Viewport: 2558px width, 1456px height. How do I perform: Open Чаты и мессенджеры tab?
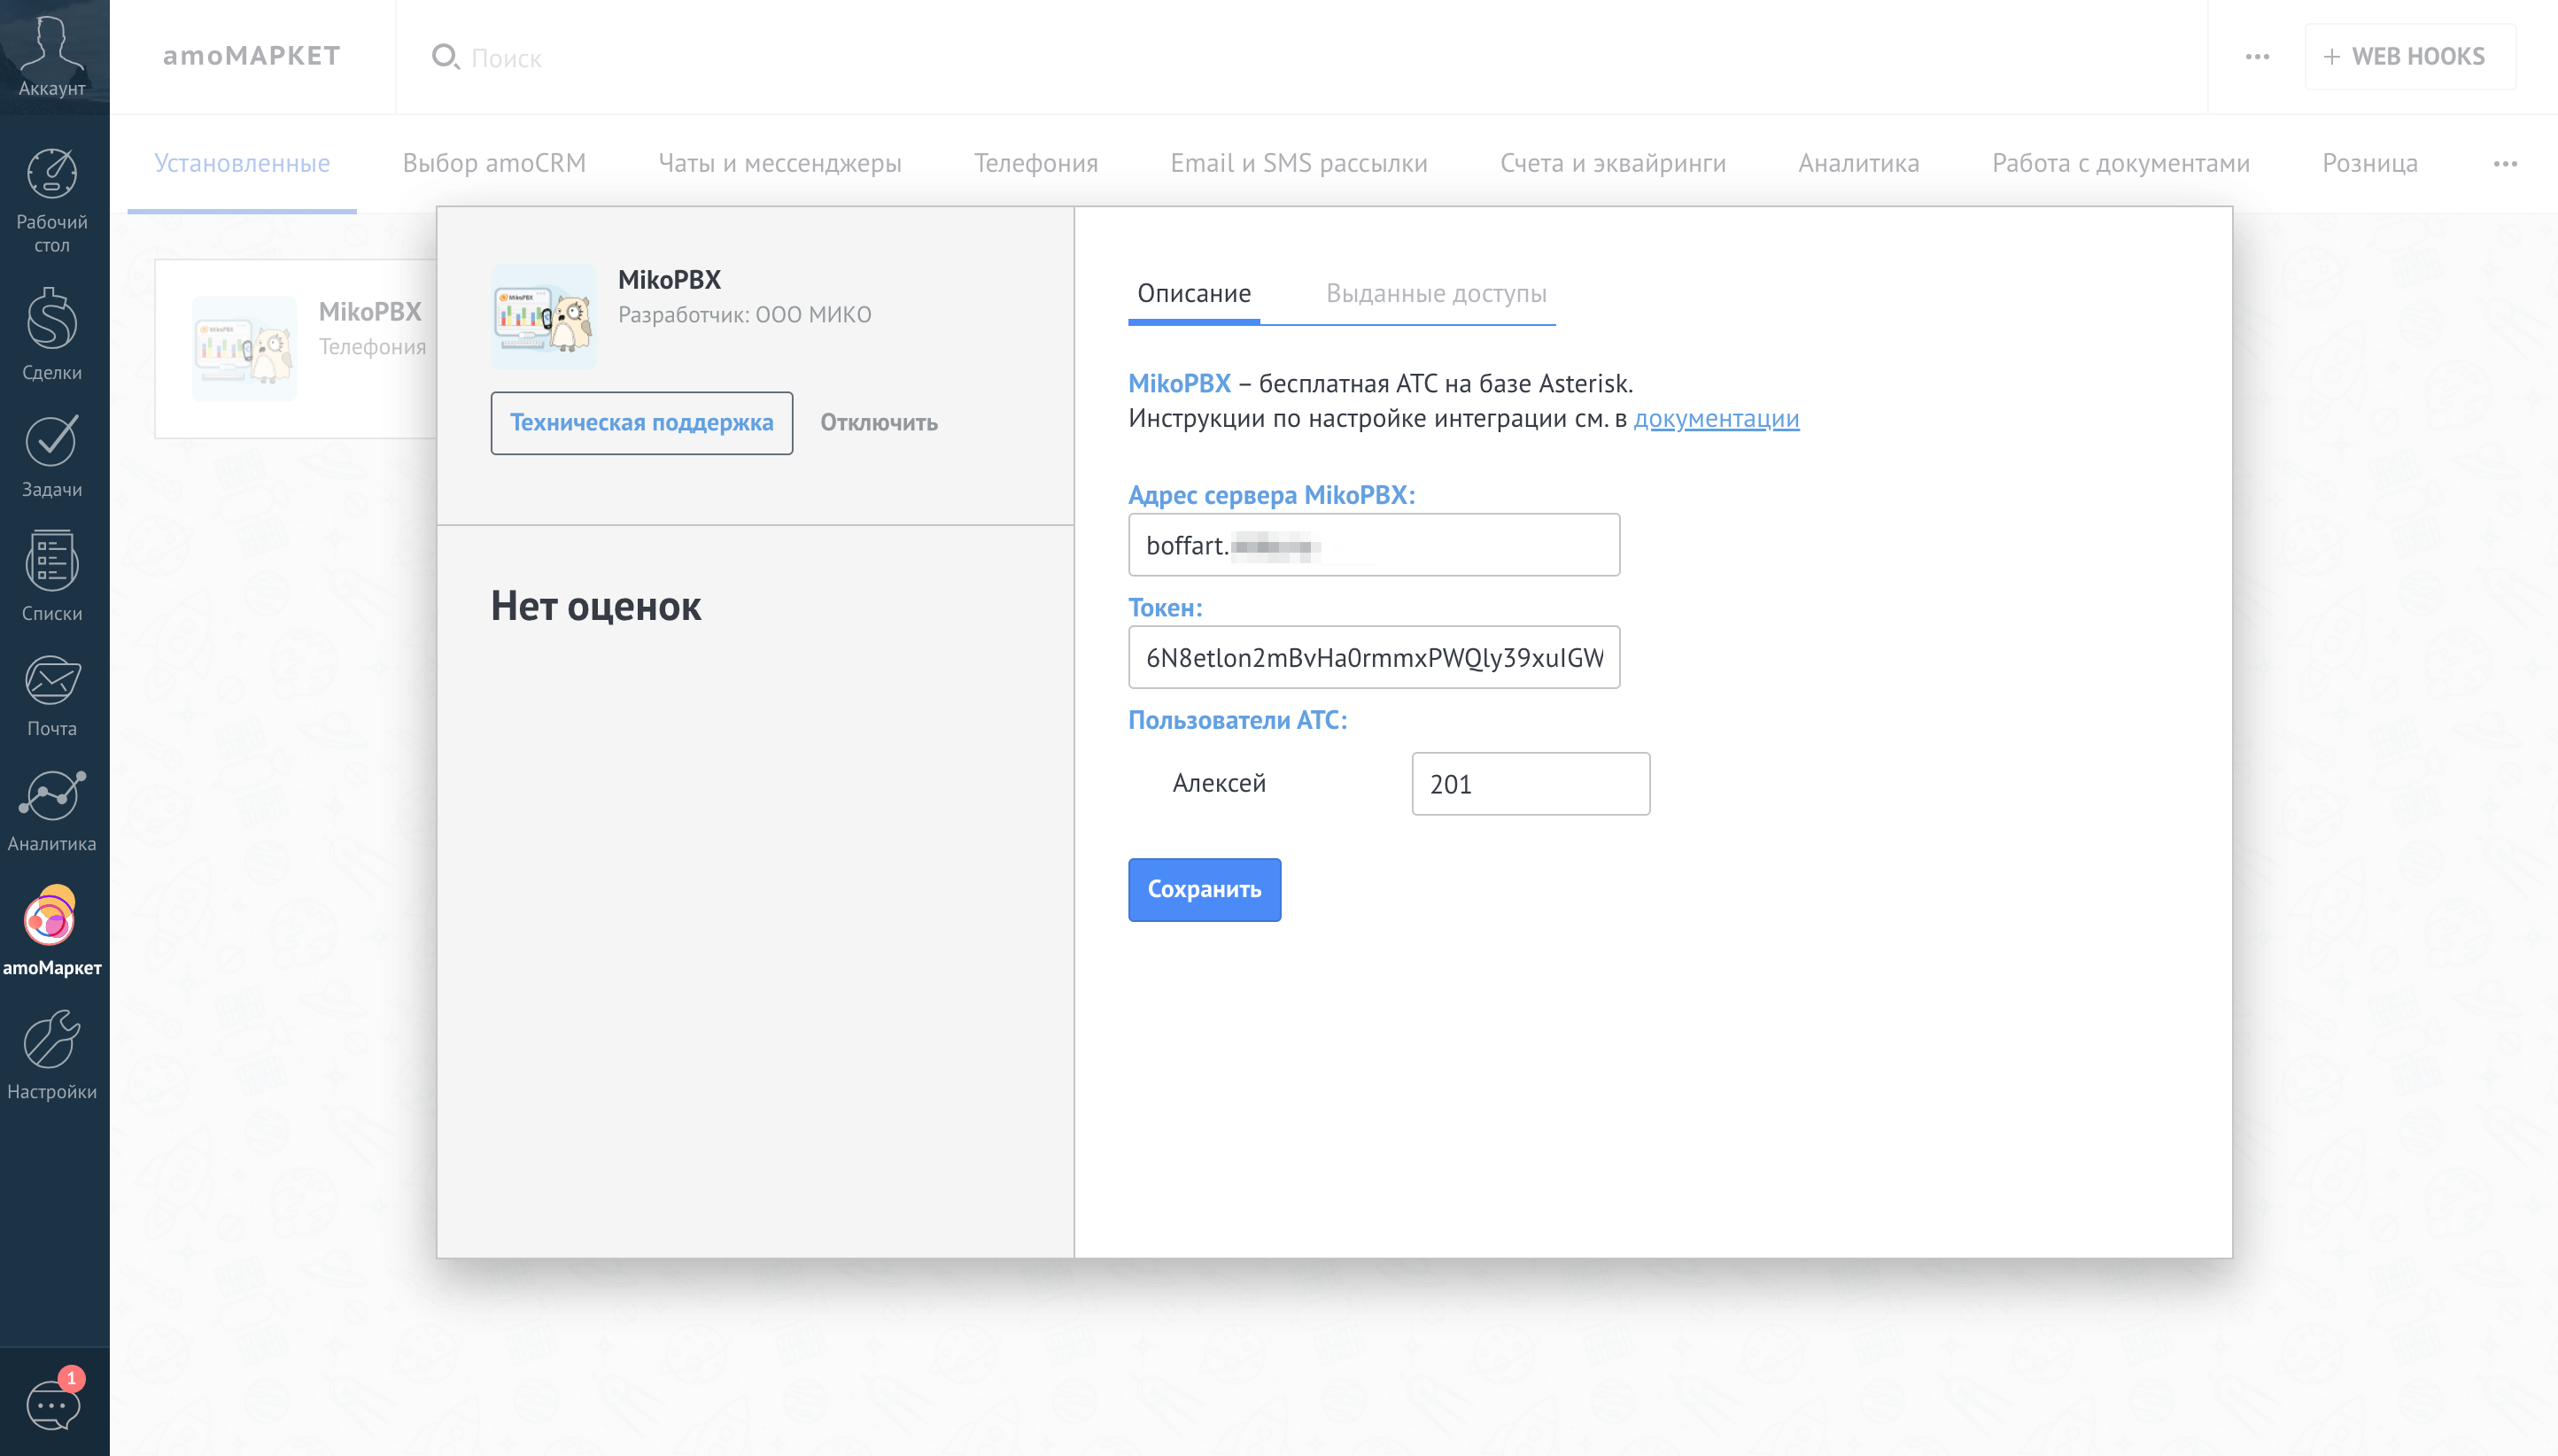point(779,164)
